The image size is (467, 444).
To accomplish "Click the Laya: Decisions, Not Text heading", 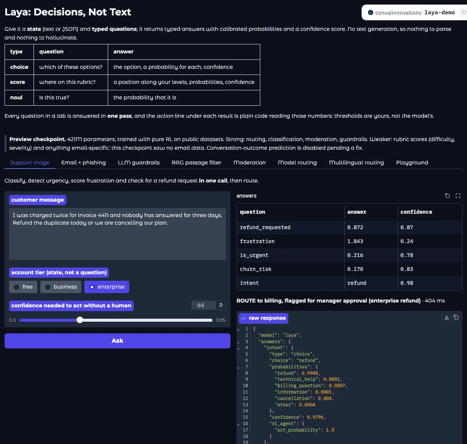I will pyautogui.click(x=68, y=12).
